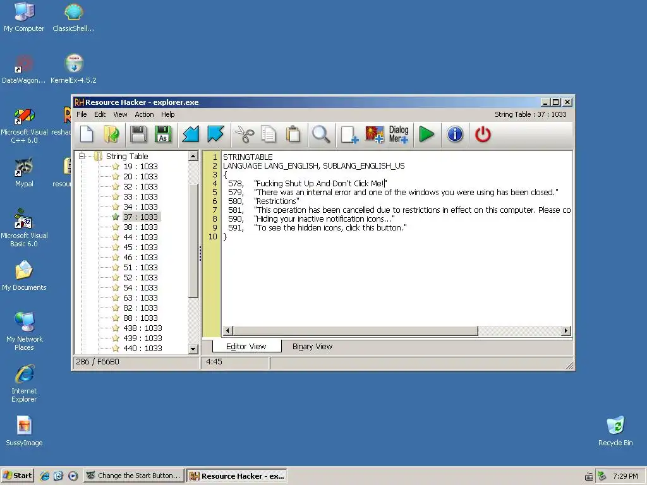Click the ClassicShell desktop icon
The image size is (647, 485).
coord(73,17)
